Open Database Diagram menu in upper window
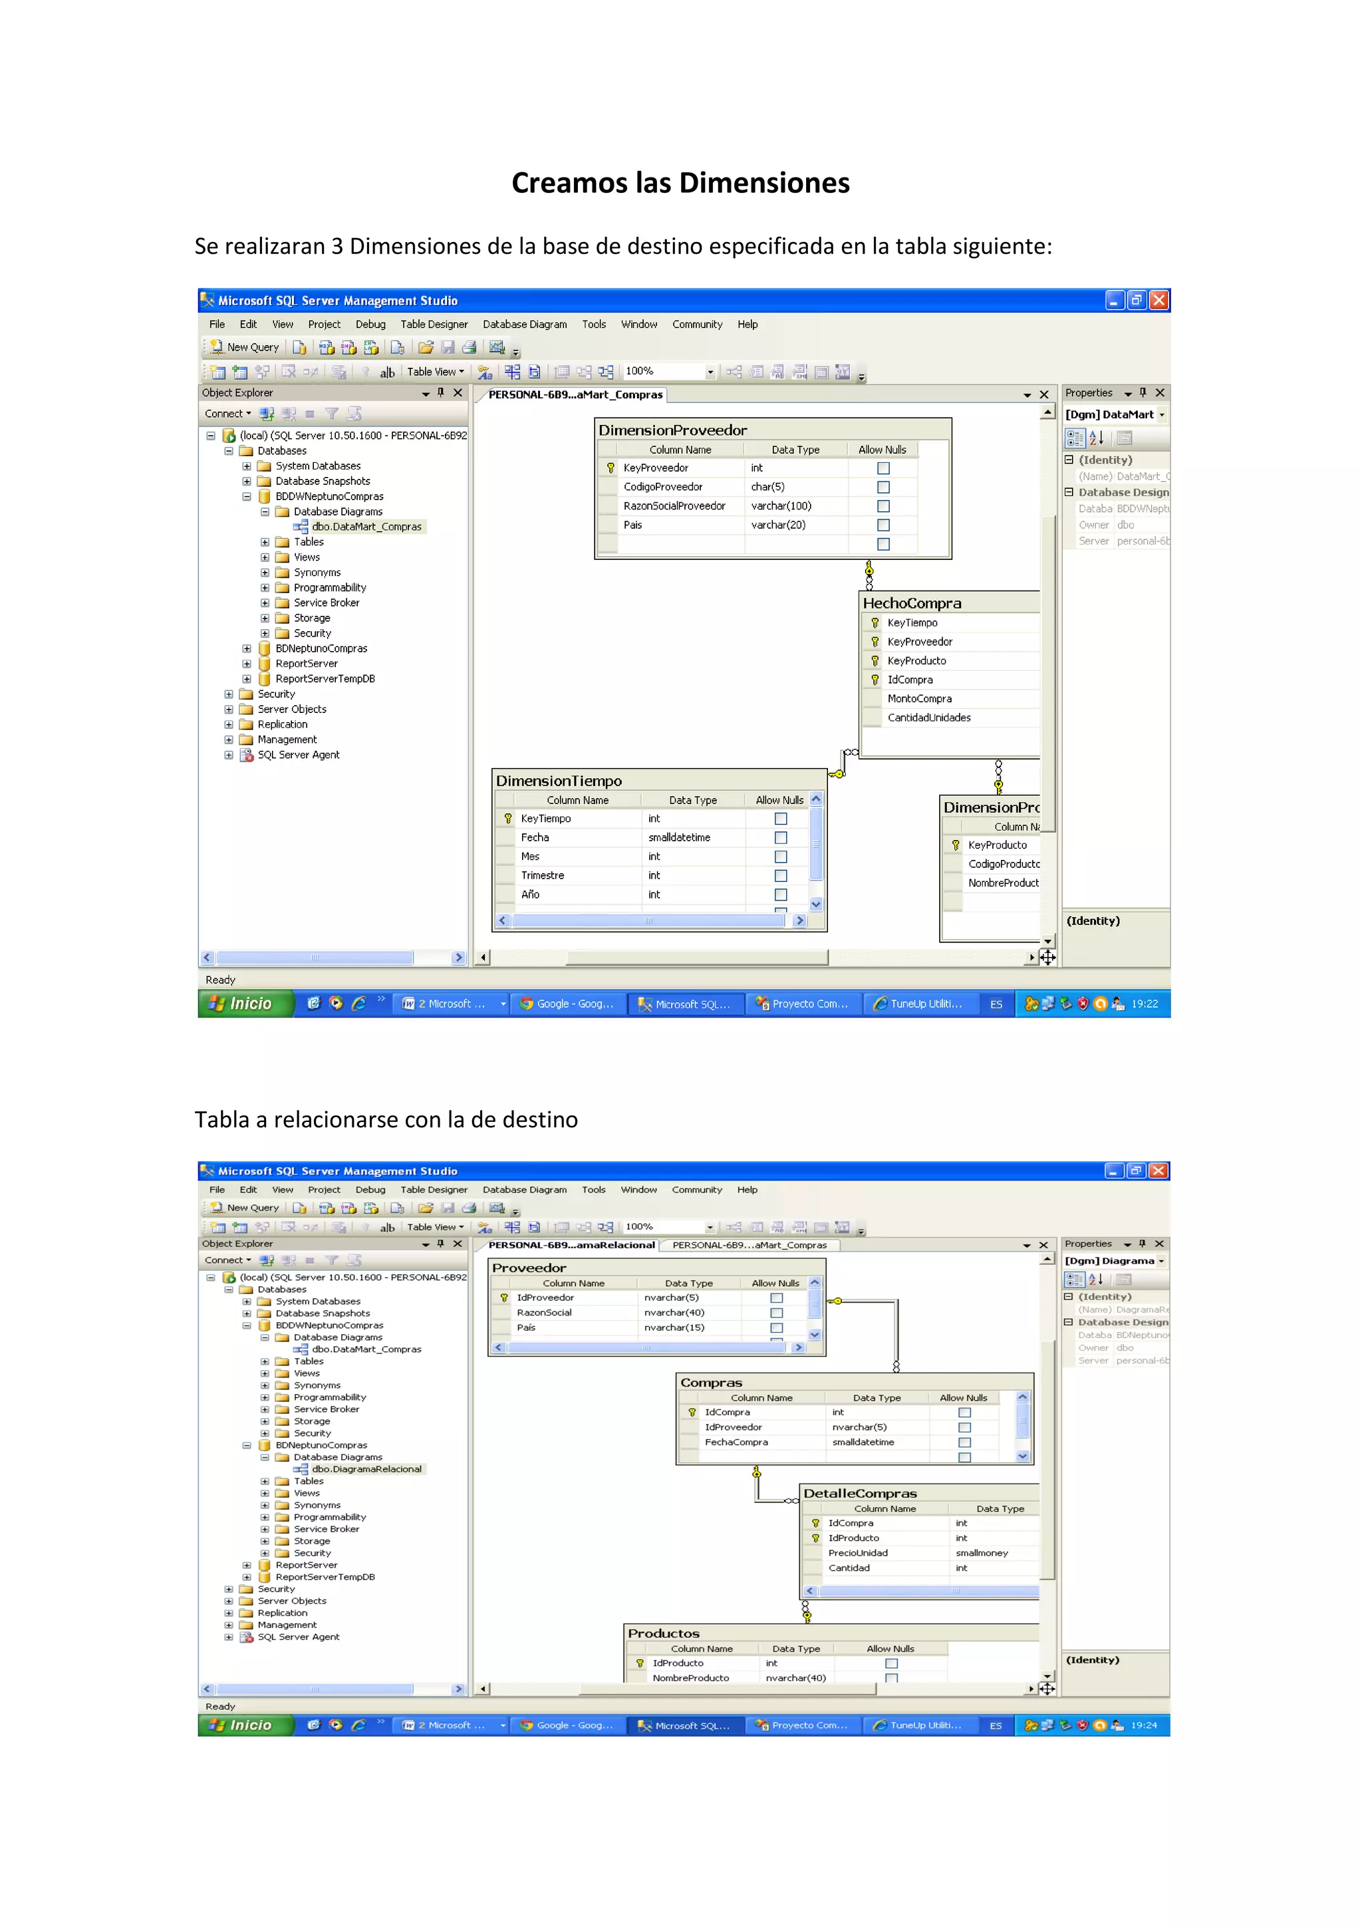 click(x=524, y=325)
